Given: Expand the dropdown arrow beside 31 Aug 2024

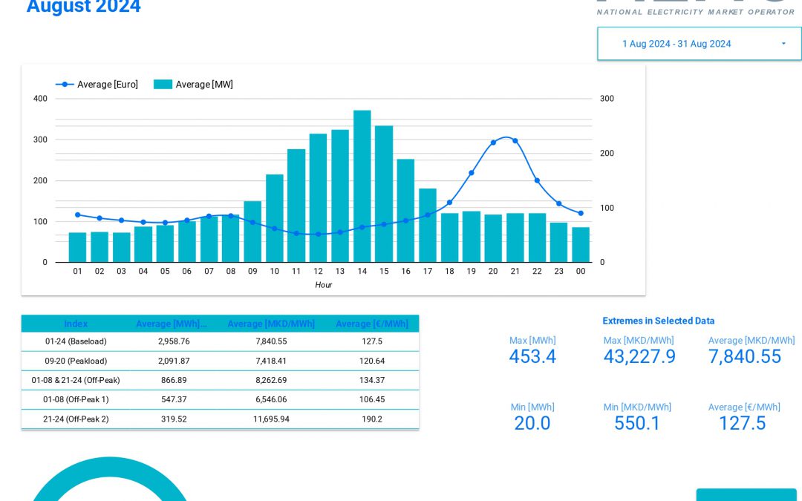Looking at the screenshot, I should [x=783, y=43].
